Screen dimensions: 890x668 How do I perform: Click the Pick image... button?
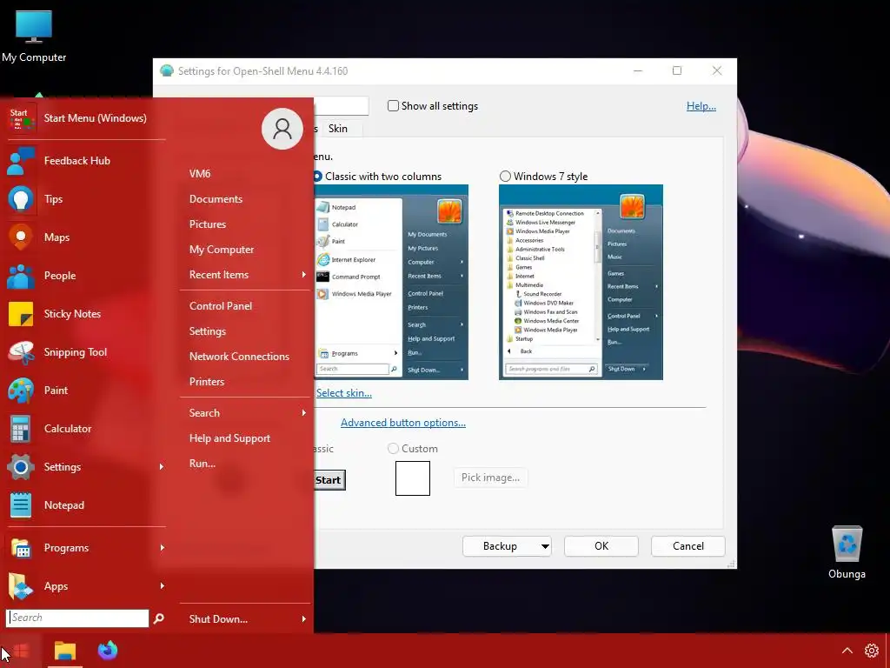point(490,478)
